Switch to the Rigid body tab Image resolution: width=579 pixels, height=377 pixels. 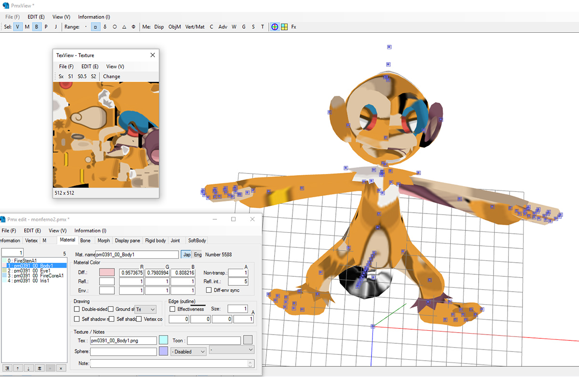point(155,240)
